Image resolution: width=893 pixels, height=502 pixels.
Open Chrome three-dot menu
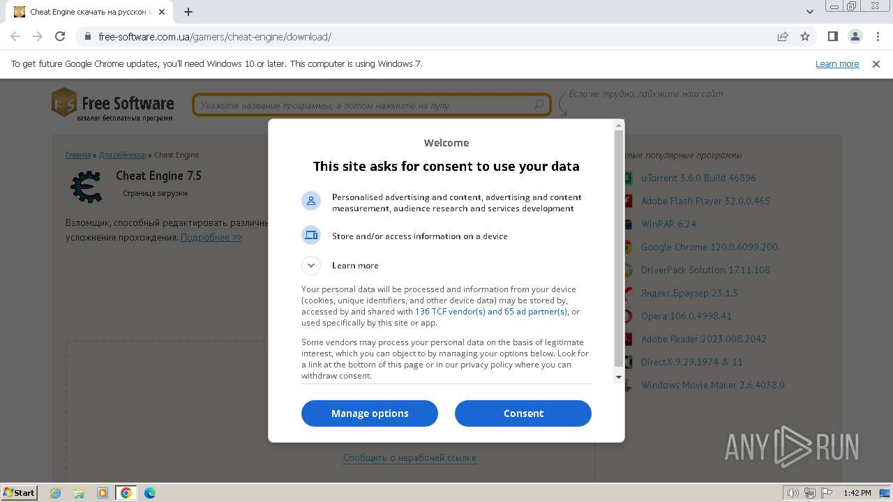878,36
